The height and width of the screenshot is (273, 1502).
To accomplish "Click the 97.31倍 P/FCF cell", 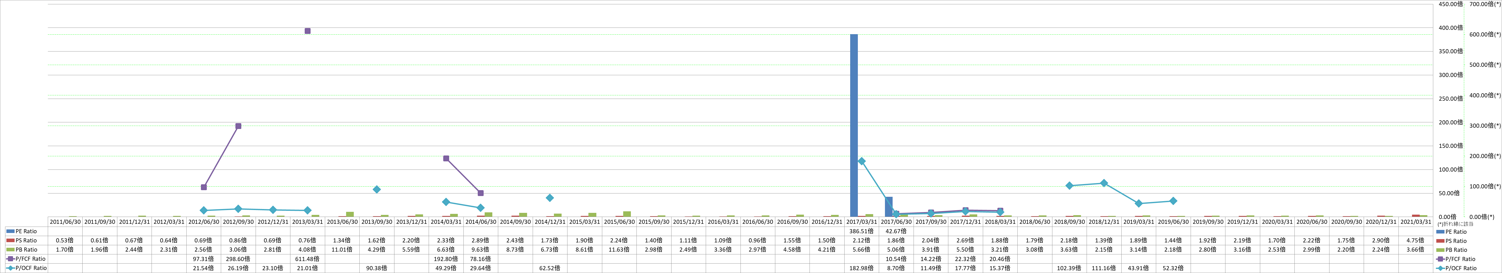I will (x=203, y=259).
